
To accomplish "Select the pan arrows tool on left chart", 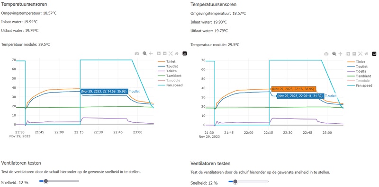I will pyautogui.click(x=151, y=53).
